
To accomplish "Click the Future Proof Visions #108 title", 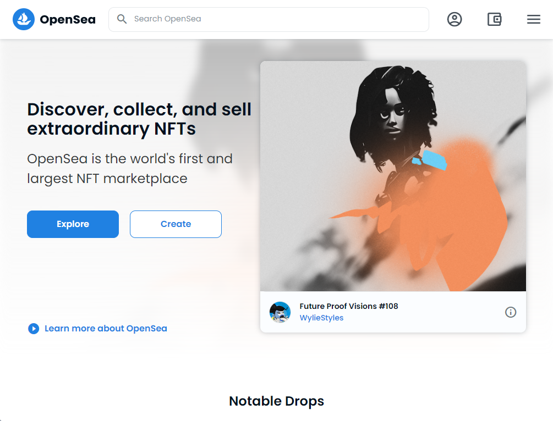I will [349, 306].
